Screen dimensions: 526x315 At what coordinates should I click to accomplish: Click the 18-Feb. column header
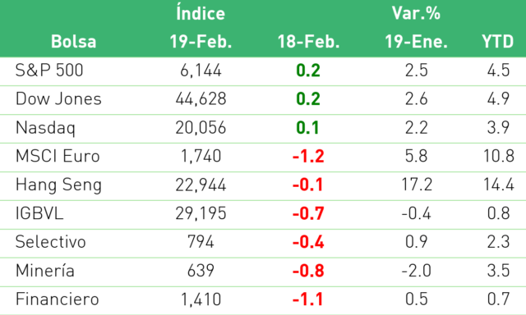tap(309, 42)
